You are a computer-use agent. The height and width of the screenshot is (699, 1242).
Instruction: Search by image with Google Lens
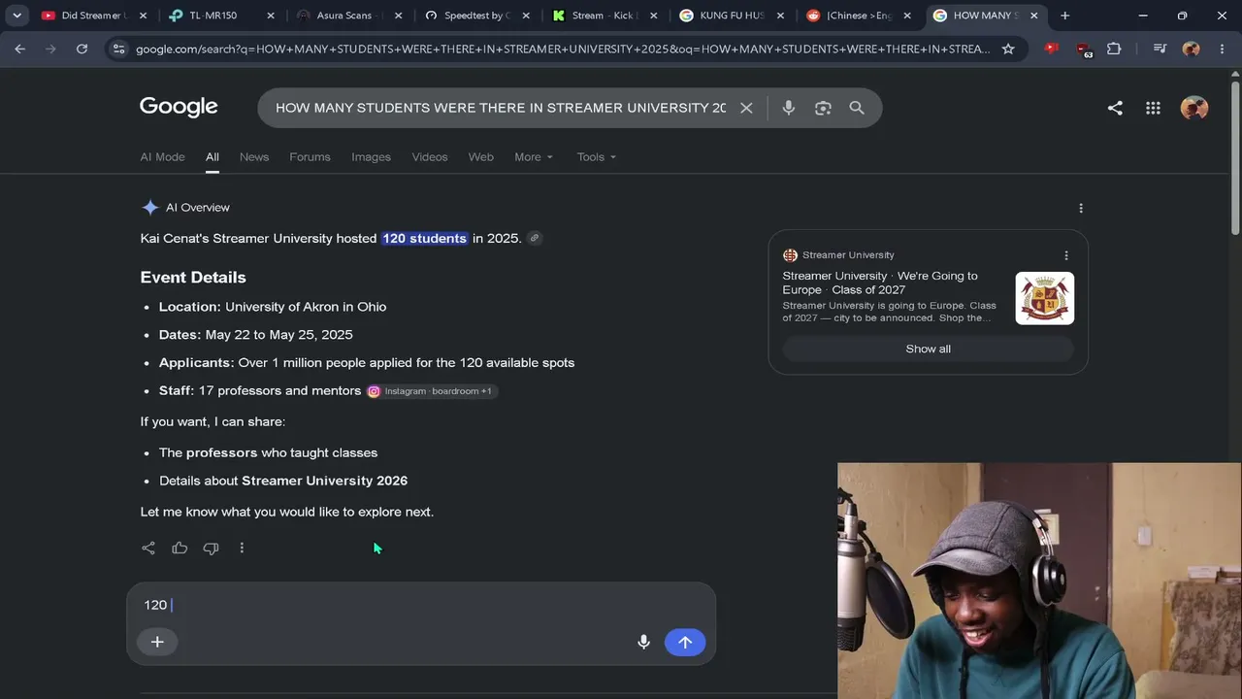click(823, 108)
